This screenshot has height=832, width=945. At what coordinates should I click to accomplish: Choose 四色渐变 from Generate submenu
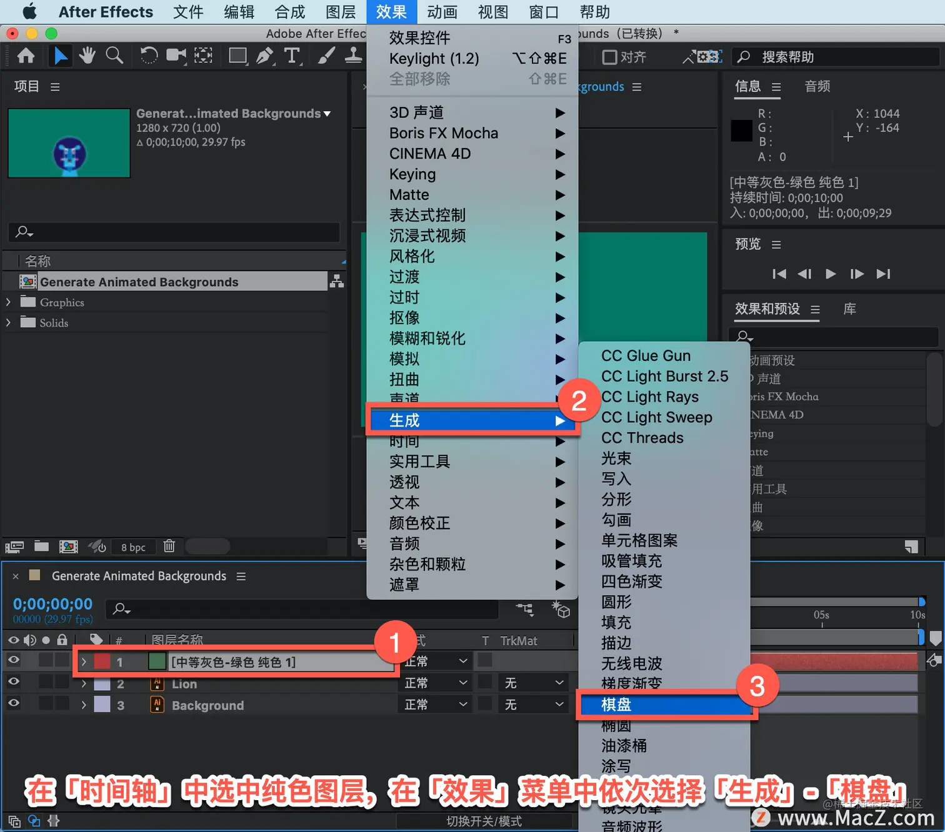point(632,582)
